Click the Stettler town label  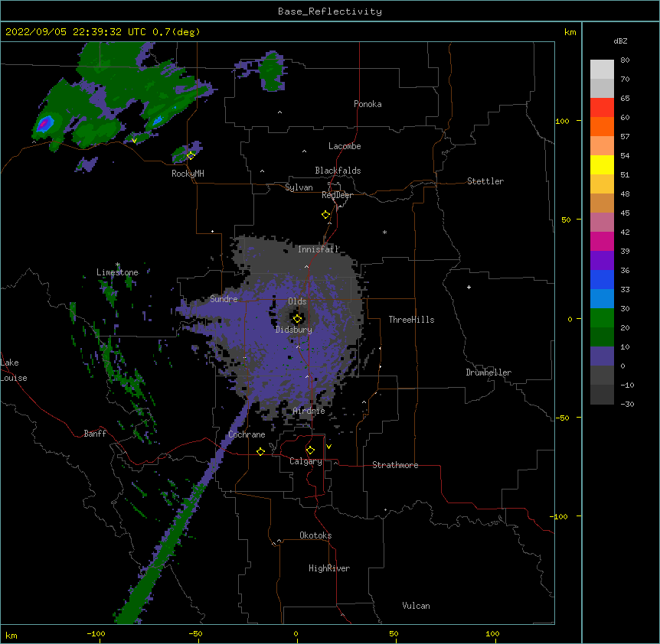tap(485, 181)
